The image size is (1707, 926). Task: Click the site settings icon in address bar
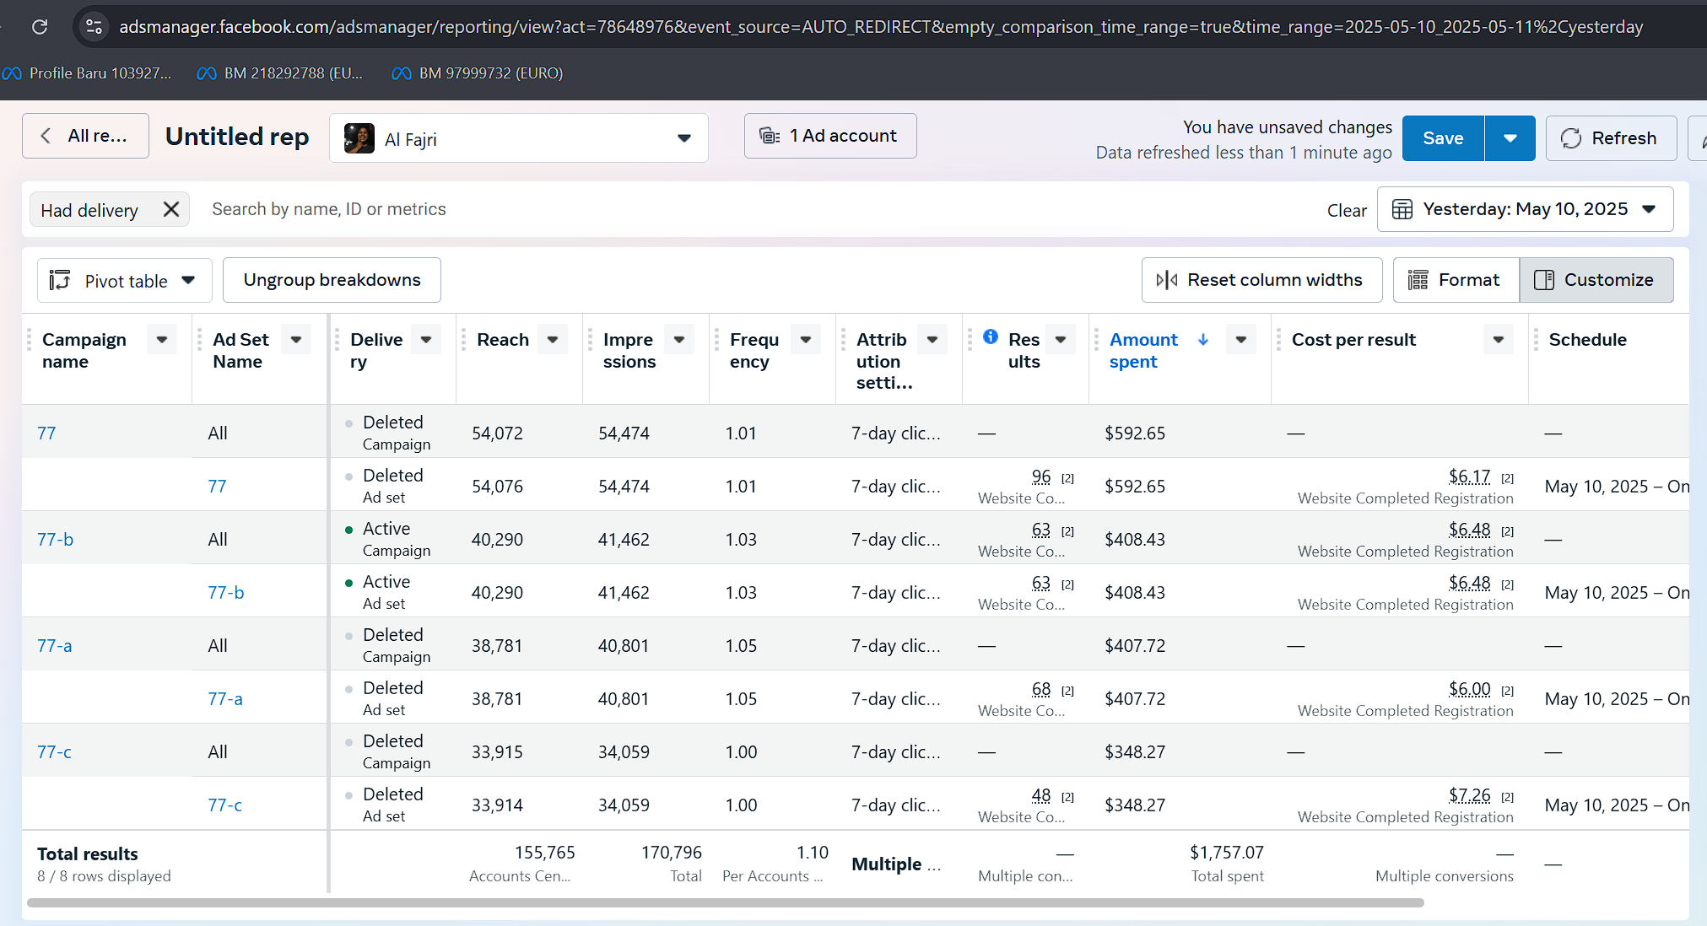point(94,27)
